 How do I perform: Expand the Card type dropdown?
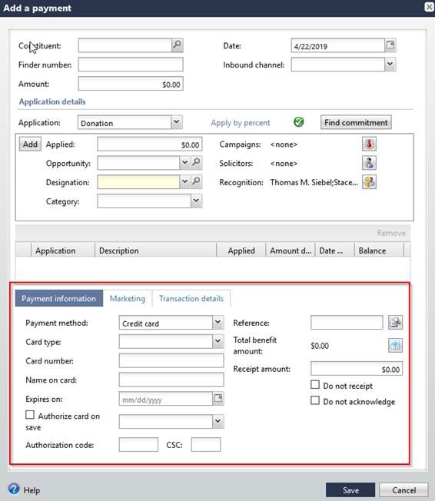coord(218,341)
